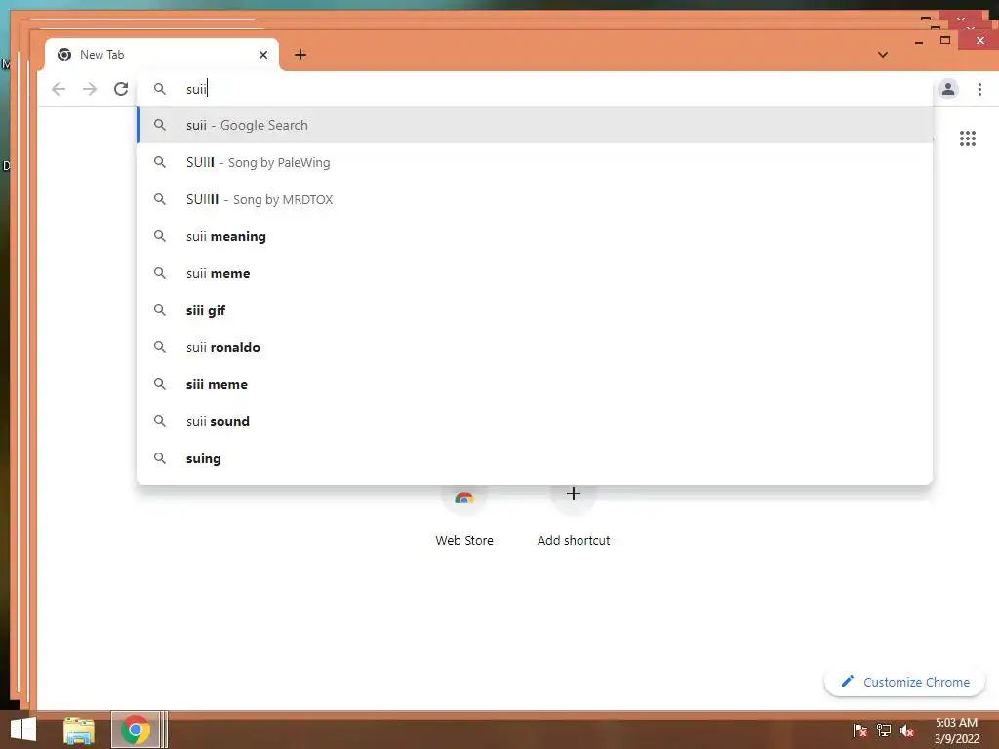Click the address bar containing suii

pyautogui.click(x=535, y=89)
